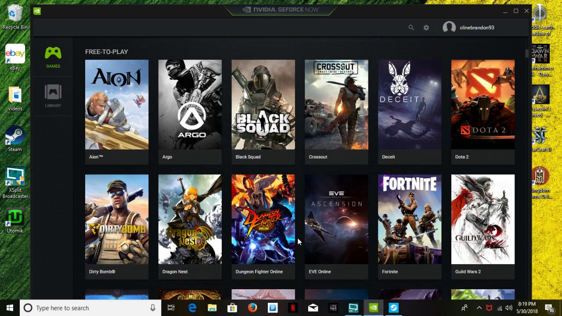This screenshot has height=316, width=562.
Task: Select the Dota 2 game cover
Action: [x=483, y=105]
